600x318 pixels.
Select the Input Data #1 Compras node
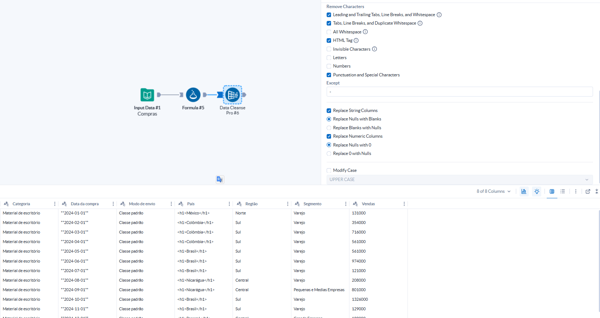point(147,95)
